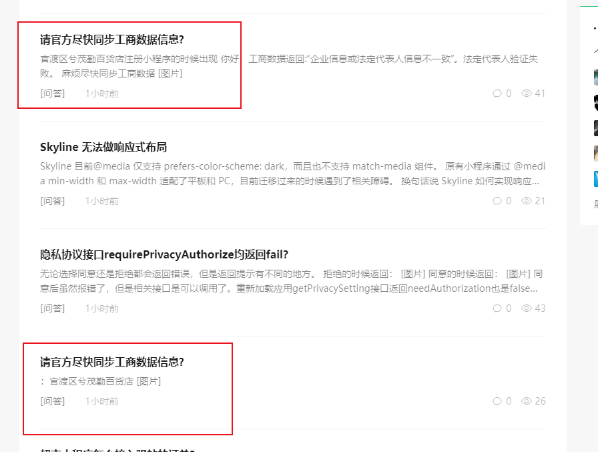Click the [问答] tag on the 41-view post
The width and height of the screenshot is (598, 452).
click(x=53, y=93)
